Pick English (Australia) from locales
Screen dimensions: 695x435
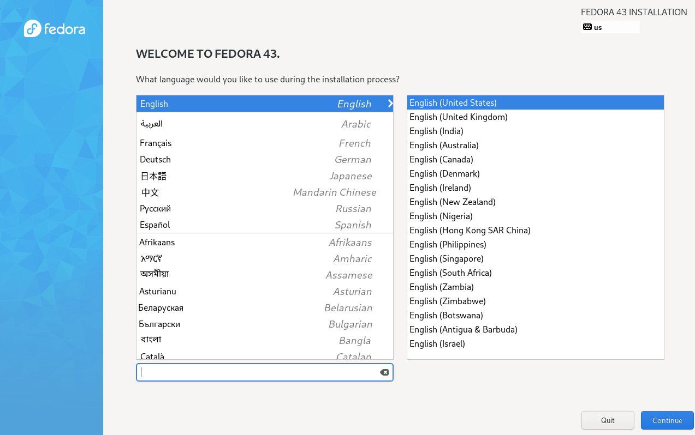pos(444,145)
